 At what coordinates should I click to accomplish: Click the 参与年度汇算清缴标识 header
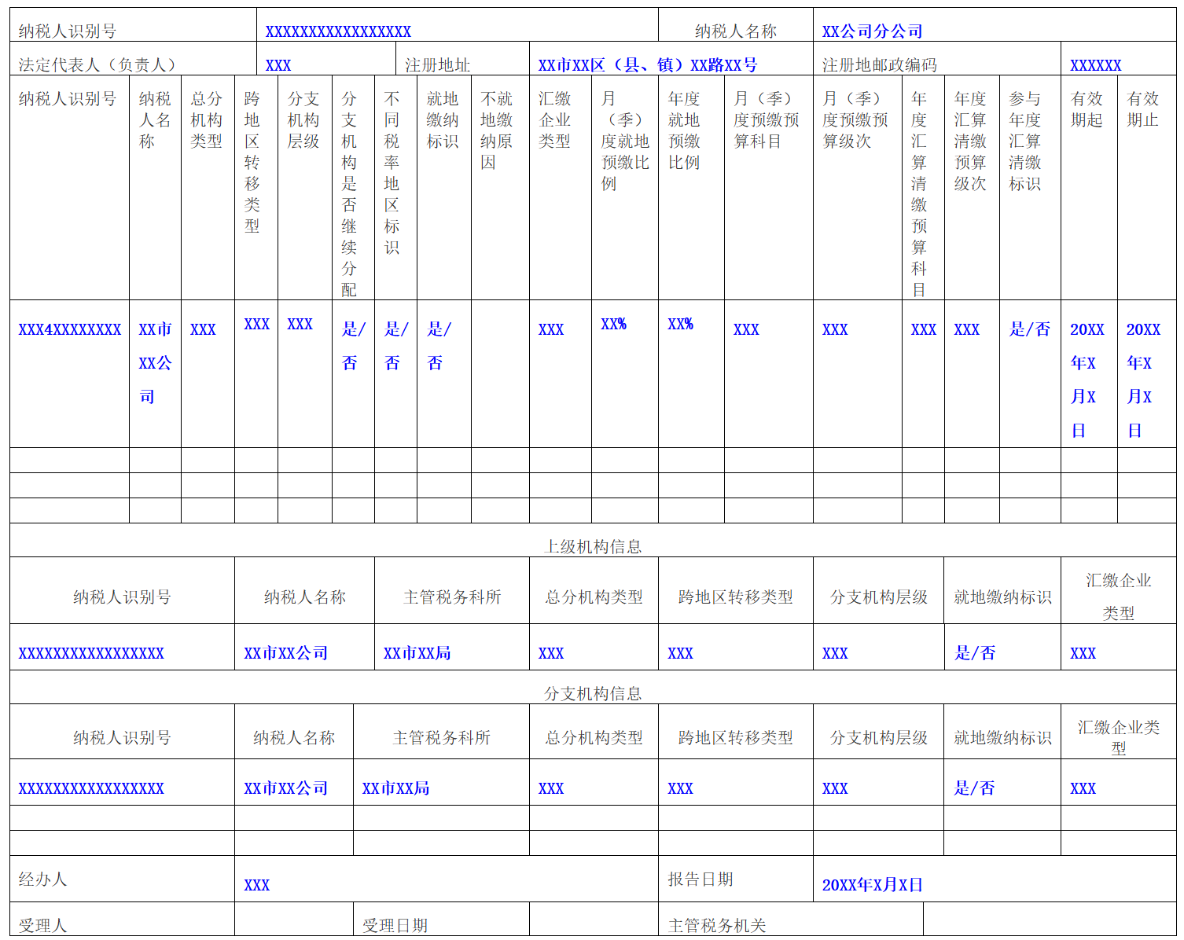pyautogui.click(x=1025, y=141)
